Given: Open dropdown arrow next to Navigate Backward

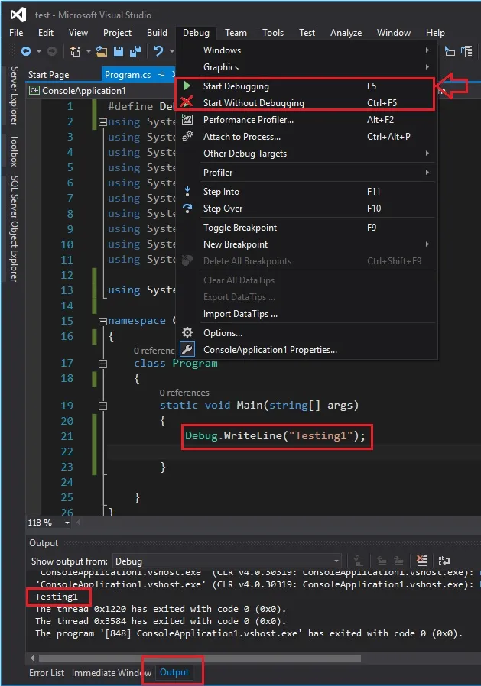Looking at the screenshot, I should click(x=39, y=52).
